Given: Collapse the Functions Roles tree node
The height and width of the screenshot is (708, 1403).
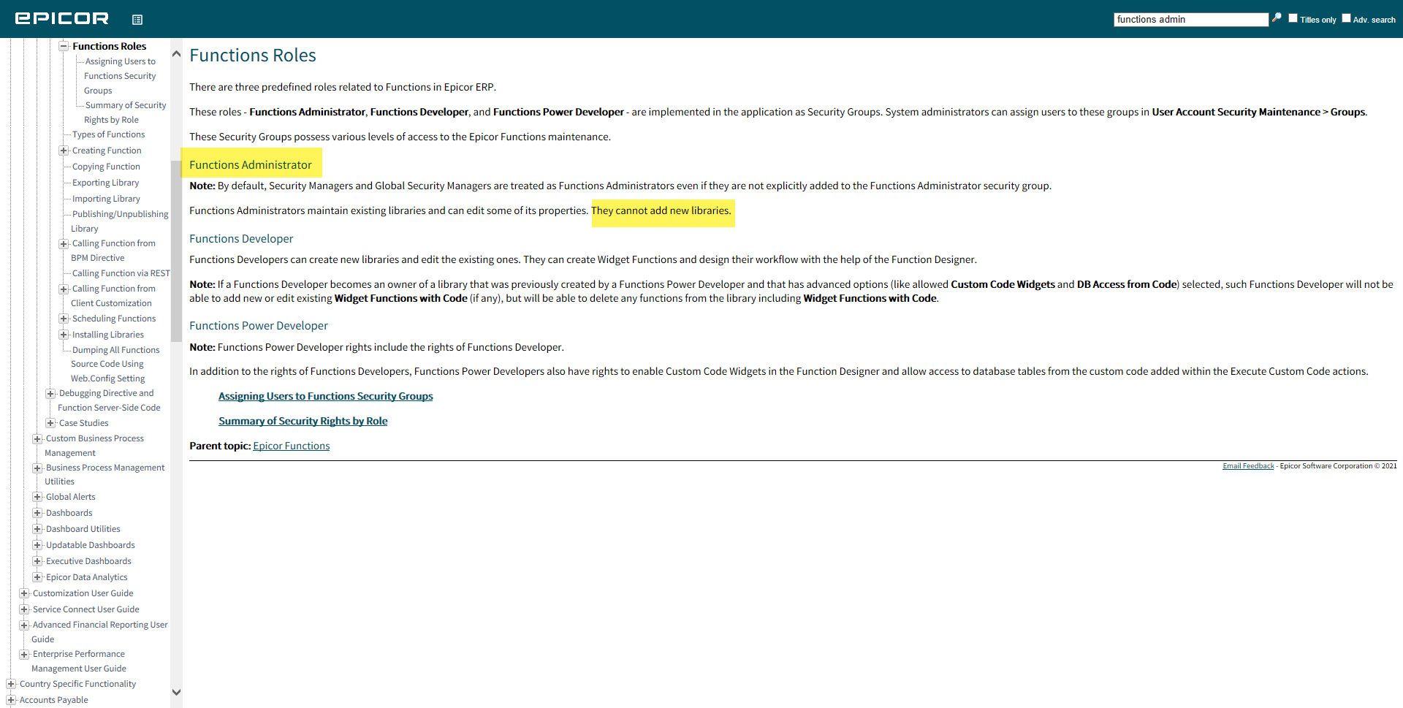Looking at the screenshot, I should (x=64, y=46).
